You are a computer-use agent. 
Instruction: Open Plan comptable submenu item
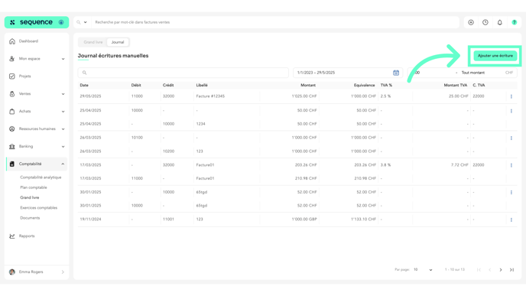pyautogui.click(x=34, y=187)
